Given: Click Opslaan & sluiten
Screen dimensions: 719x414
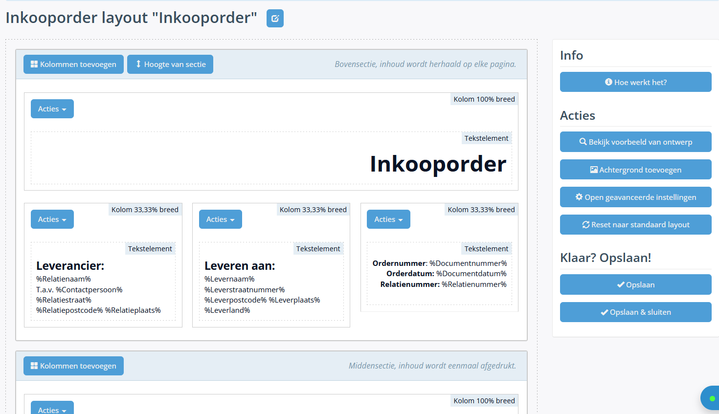Looking at the screenshot, I should [x=635, y=312].
